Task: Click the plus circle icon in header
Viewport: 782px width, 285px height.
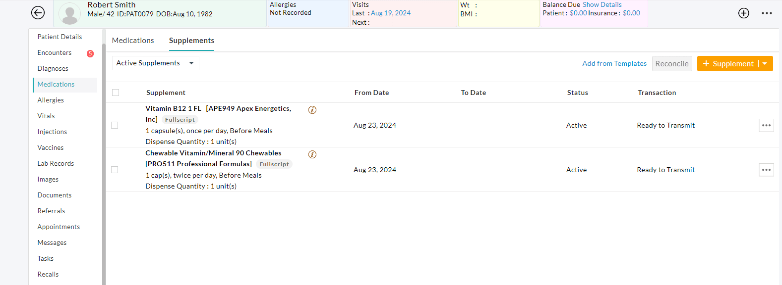Action: tap(743, 13)
